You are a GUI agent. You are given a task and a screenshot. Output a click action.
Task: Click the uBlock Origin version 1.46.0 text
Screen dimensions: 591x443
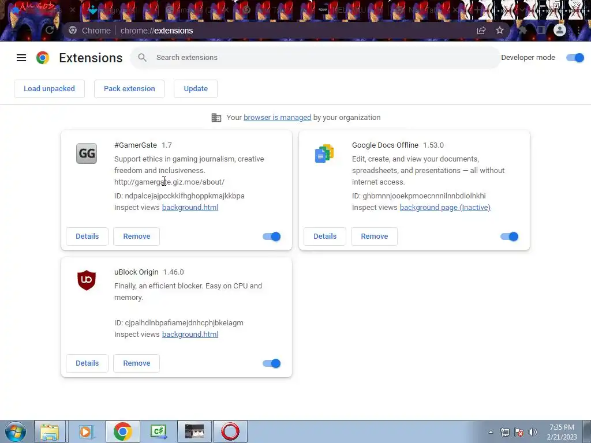tap(173, 272)
